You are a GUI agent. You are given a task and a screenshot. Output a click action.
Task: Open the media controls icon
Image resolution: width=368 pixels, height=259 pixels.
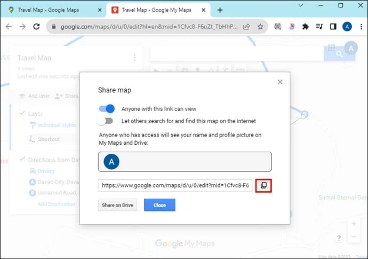click(x=319, y=27)
